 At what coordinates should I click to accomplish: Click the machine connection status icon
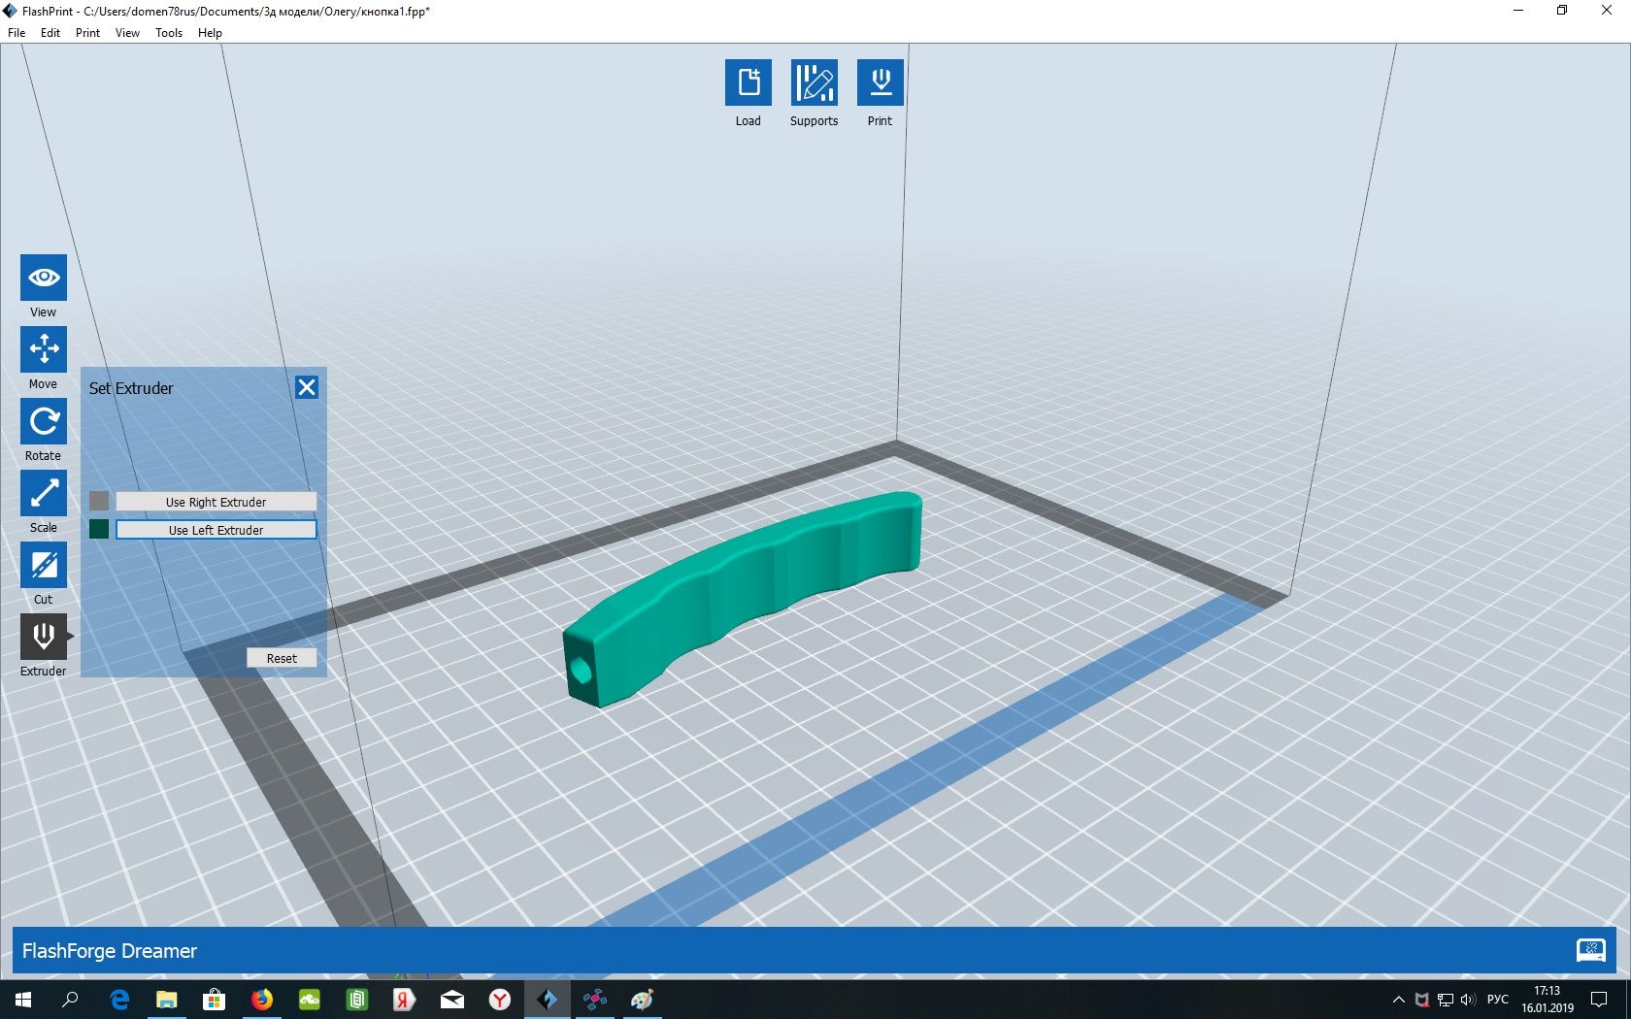1590,950
